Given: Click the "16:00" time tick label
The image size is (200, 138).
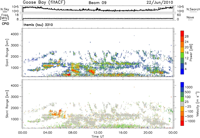Looking at the screenshot, I should [123, 133].
